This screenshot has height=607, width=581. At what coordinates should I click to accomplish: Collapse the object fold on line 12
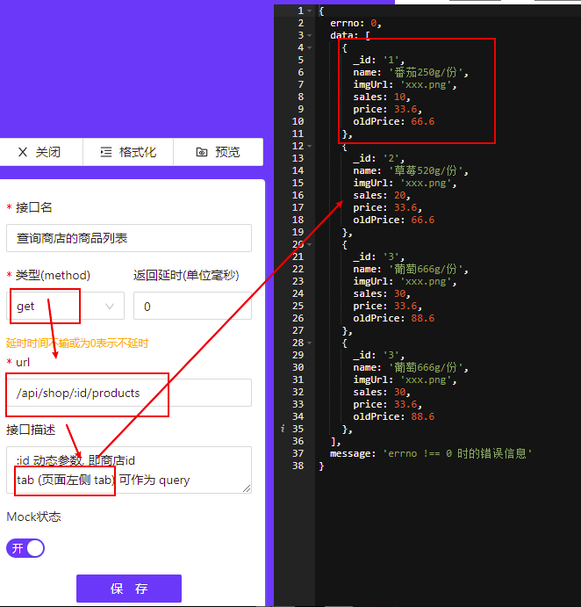(x=310, y=146)
